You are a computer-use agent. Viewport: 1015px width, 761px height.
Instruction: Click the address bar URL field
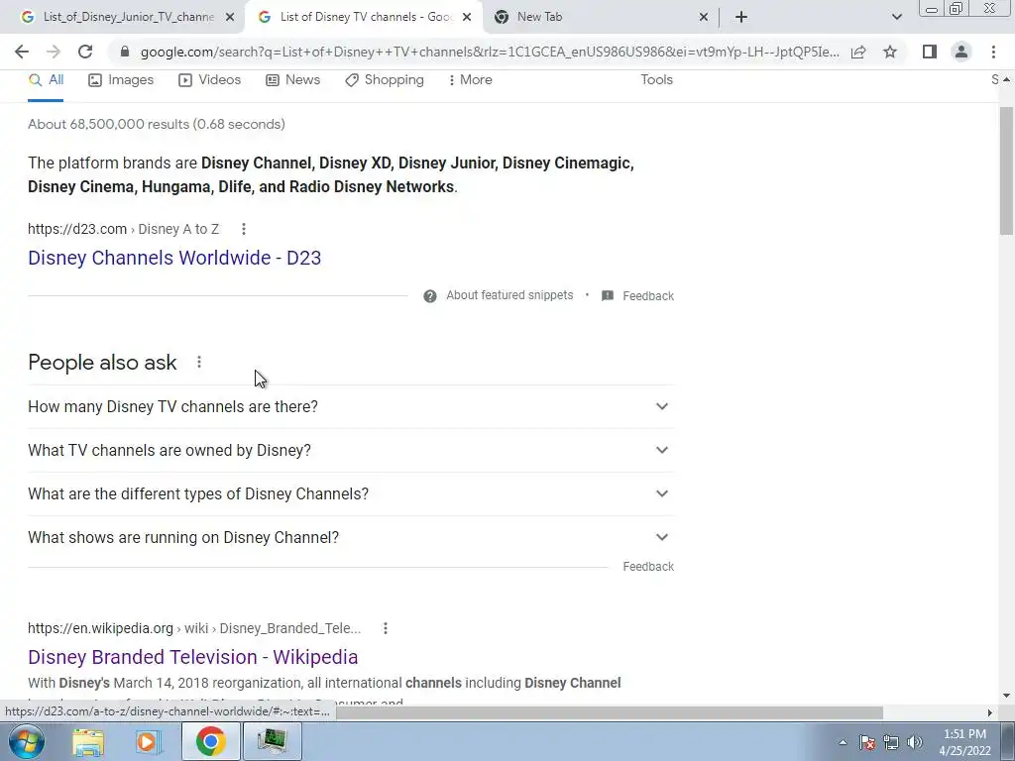490,52
